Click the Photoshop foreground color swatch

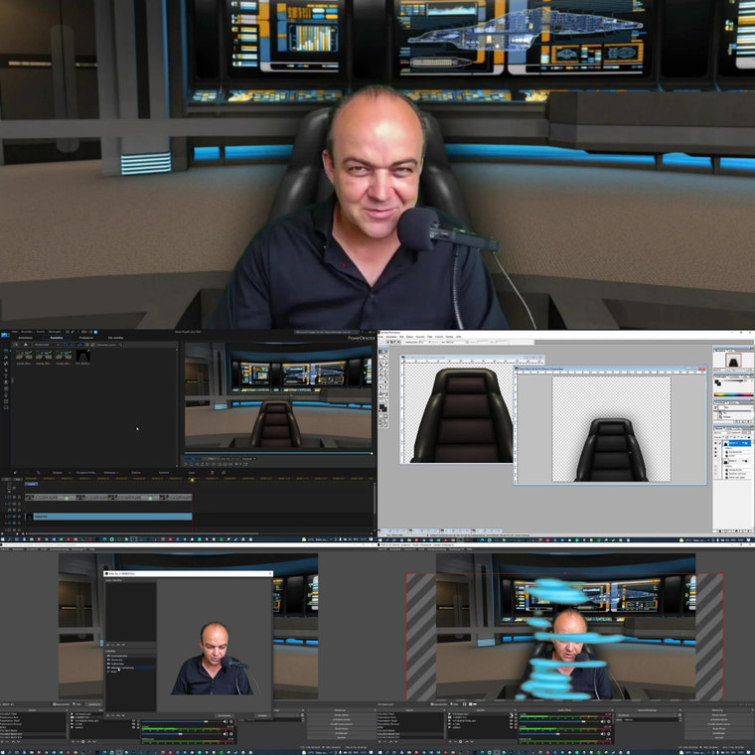(381, 406)
